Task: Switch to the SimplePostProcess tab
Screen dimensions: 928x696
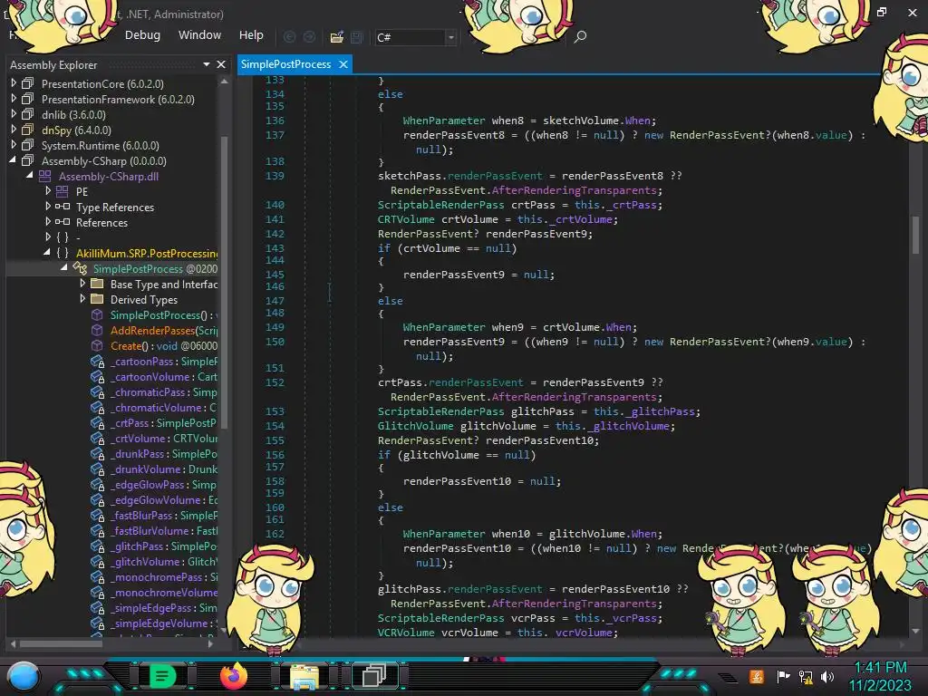Action: pos(285,64)
